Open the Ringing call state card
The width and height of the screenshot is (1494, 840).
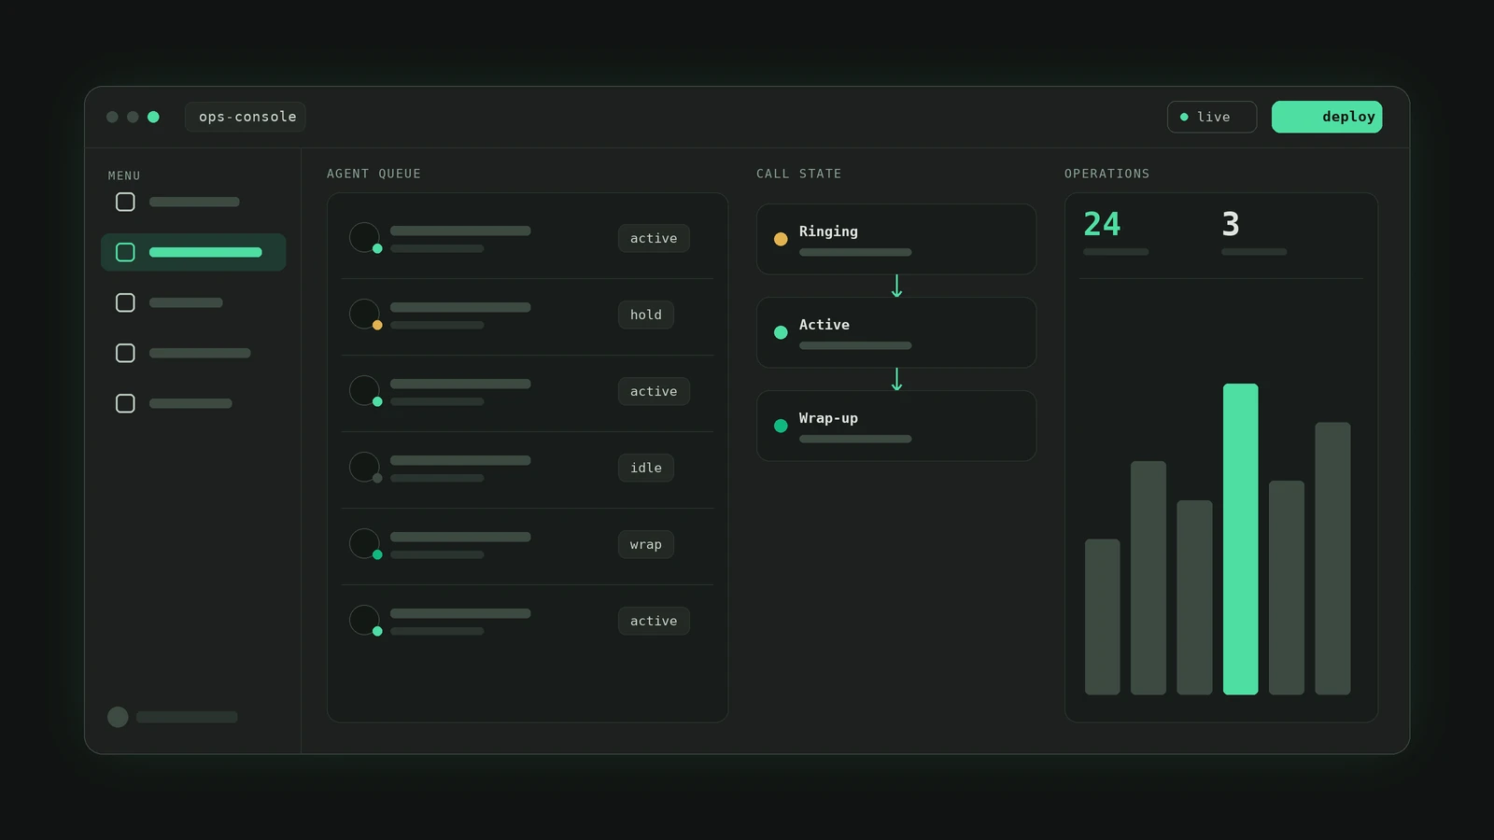[x=896, y=239]
